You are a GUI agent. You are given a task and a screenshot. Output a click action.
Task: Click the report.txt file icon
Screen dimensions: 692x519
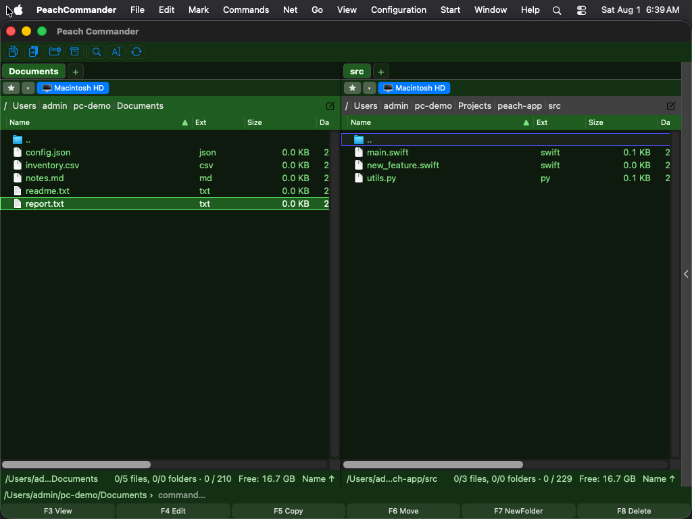[17, 203]
